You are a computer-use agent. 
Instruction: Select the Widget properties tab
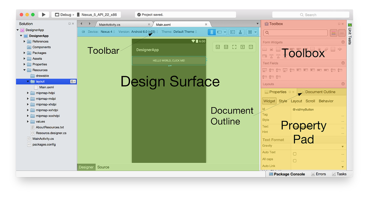pos(269,101)
